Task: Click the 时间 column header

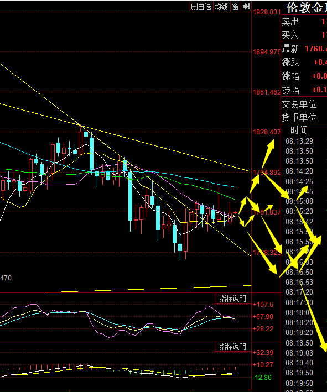Action: tap(299, 130)
